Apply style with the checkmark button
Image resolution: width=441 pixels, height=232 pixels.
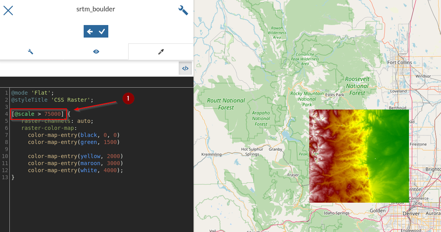pyautogui.click(x=102, y=32)
